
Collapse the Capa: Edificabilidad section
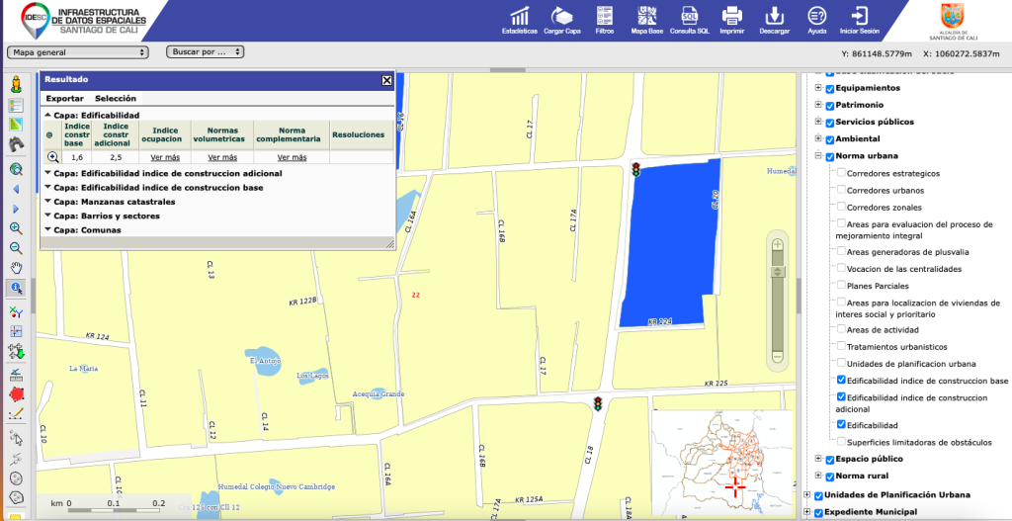pos(48,115)
